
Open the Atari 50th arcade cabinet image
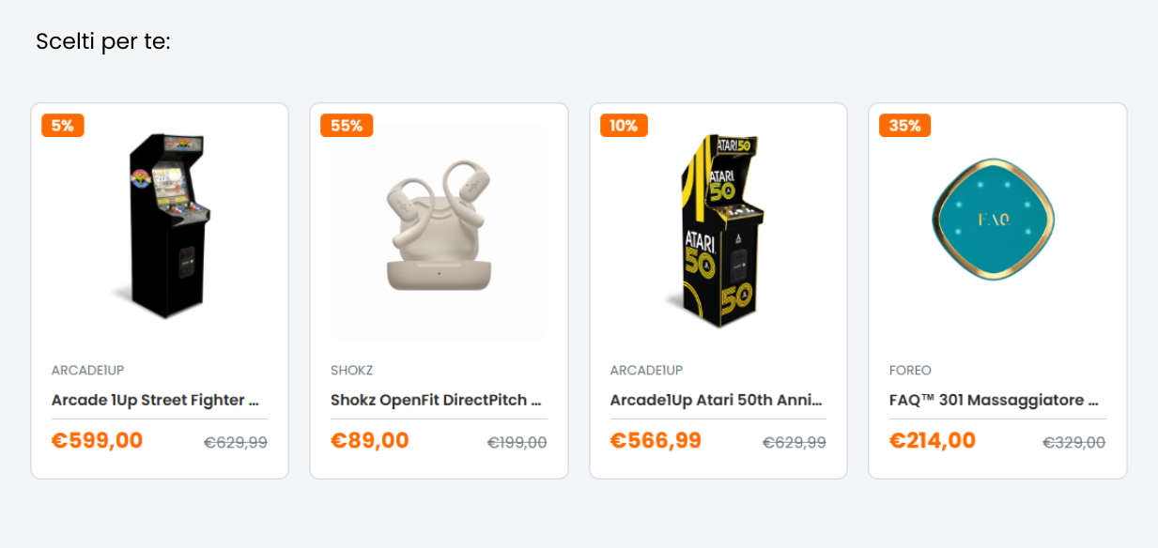coord(716,231)
